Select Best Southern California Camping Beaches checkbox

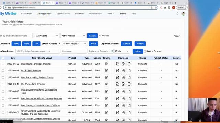tap(3, 99)
